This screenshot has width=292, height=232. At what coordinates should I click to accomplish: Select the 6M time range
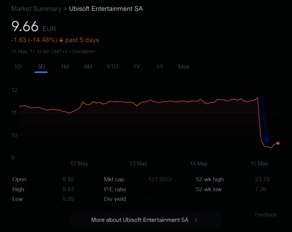click(x=88, y=67)
